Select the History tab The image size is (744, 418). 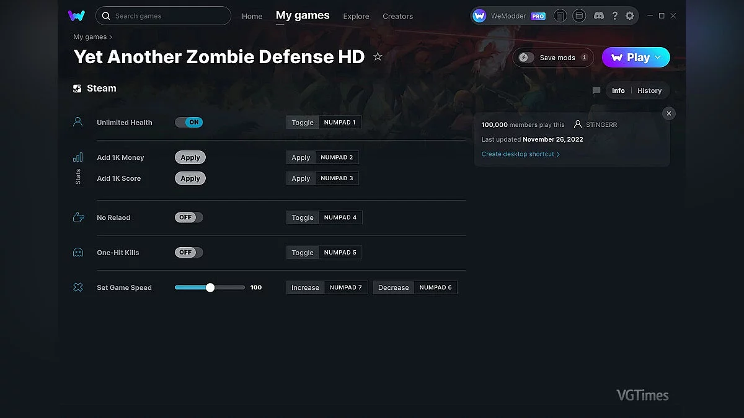[649, 91]
